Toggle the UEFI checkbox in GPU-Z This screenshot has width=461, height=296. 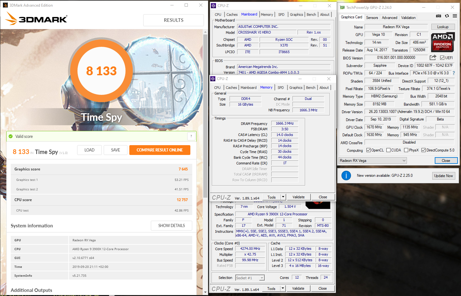[x=442, y=58]
